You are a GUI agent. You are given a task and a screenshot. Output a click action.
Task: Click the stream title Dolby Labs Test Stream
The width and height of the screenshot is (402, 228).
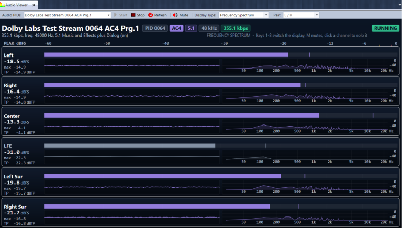[x=70, y=28]
